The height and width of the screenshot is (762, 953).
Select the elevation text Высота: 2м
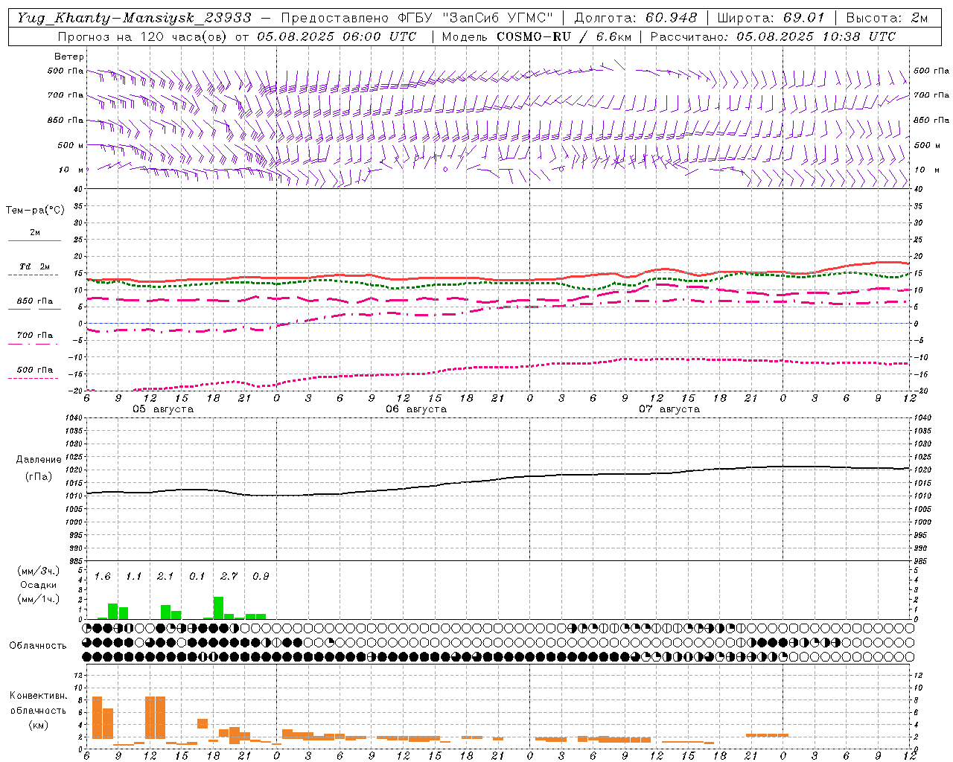[886, 18]
